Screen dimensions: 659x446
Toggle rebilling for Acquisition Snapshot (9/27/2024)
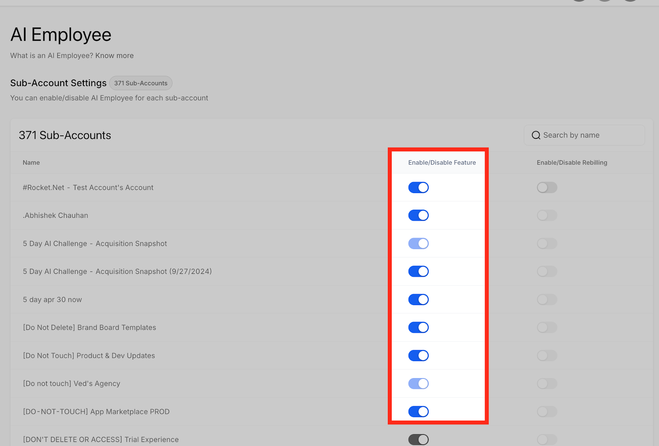(547, 271)
